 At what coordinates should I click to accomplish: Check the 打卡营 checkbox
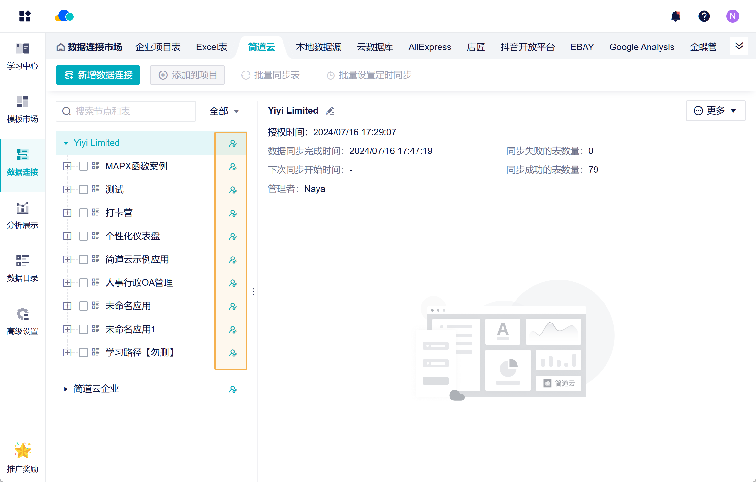pos(83,213)
